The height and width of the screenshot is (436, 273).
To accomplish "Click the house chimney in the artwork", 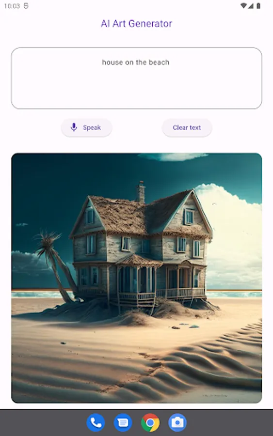I will tap(141, 191).
